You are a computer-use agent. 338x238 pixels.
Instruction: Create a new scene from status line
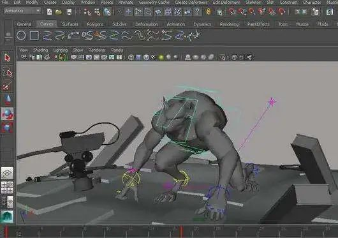pos(49,11)
